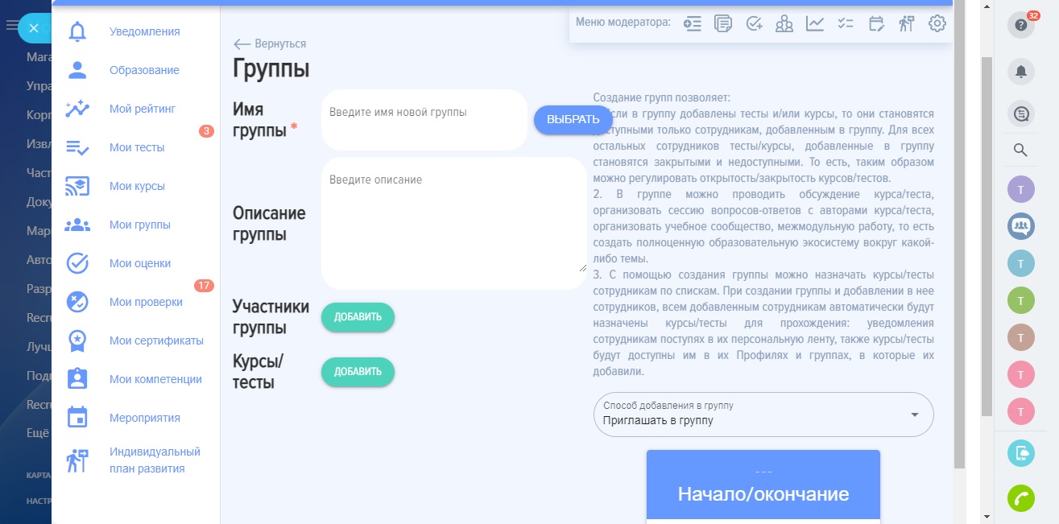Focus the group name input field
Viewport: 1059px width, 524px height.
(424, 120)
